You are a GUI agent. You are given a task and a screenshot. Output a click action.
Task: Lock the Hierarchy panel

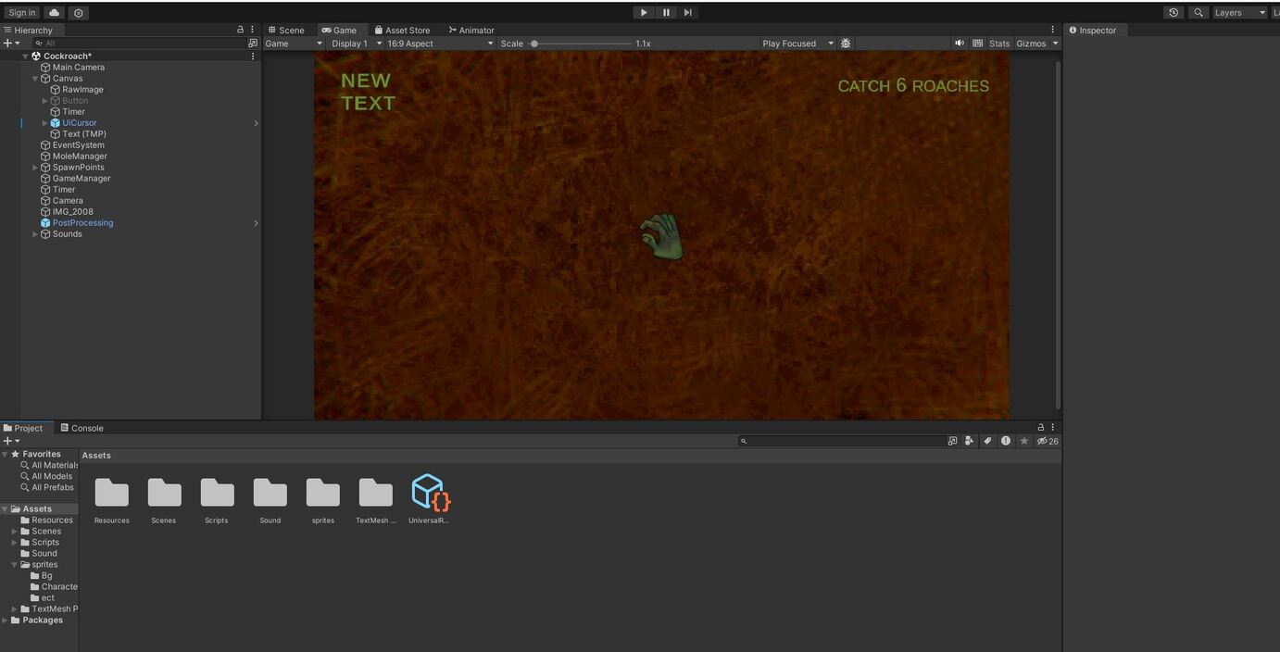tap(241, 30)
